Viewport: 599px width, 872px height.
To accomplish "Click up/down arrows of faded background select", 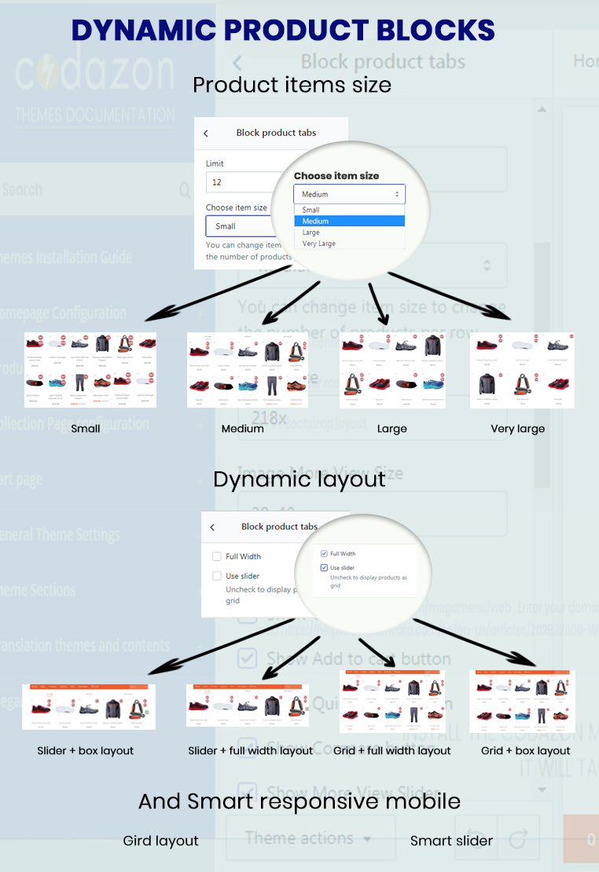I will click(x=487, y=265).
